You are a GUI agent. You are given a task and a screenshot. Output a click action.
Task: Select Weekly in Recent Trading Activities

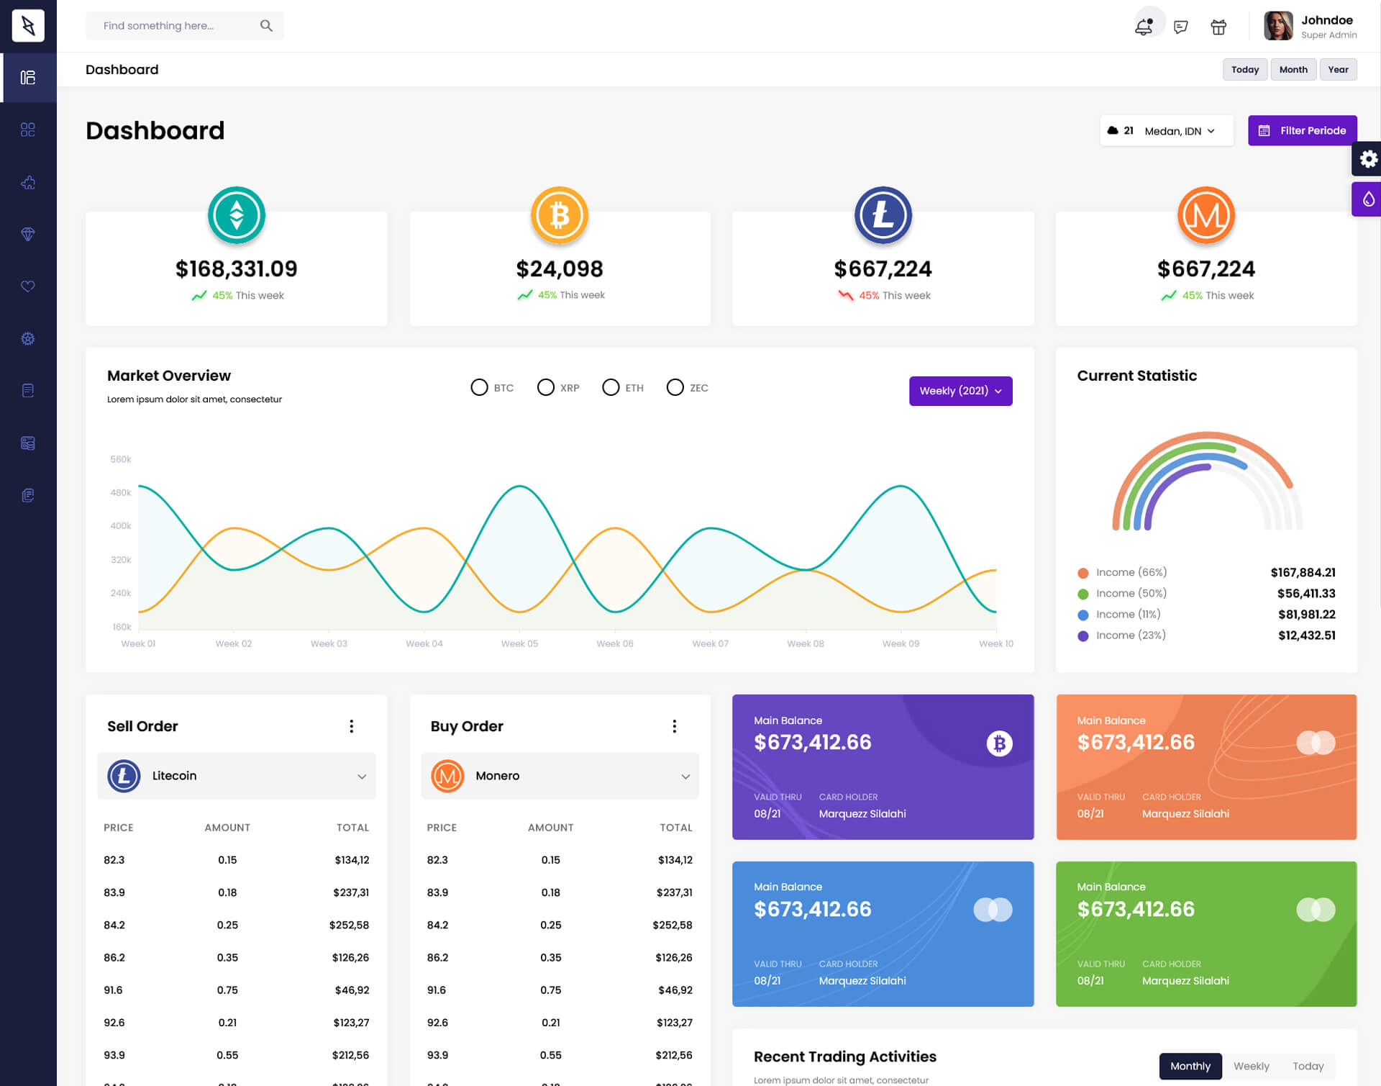coord(1251,1066)
